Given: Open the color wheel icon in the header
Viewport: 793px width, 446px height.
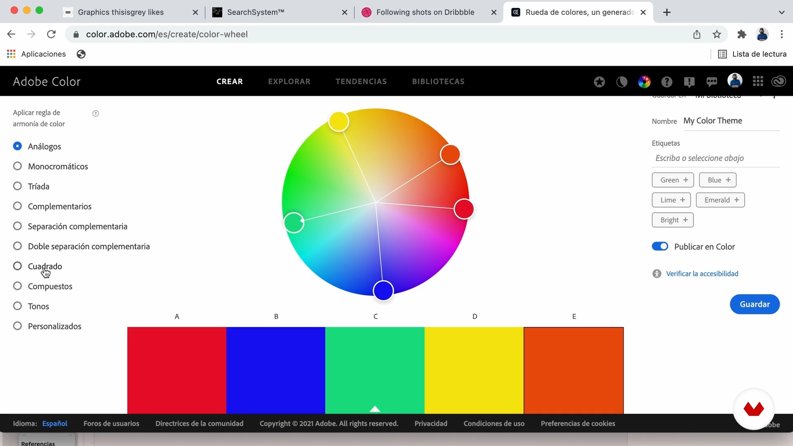Looking at the screenshot, I should click(644, 82).
